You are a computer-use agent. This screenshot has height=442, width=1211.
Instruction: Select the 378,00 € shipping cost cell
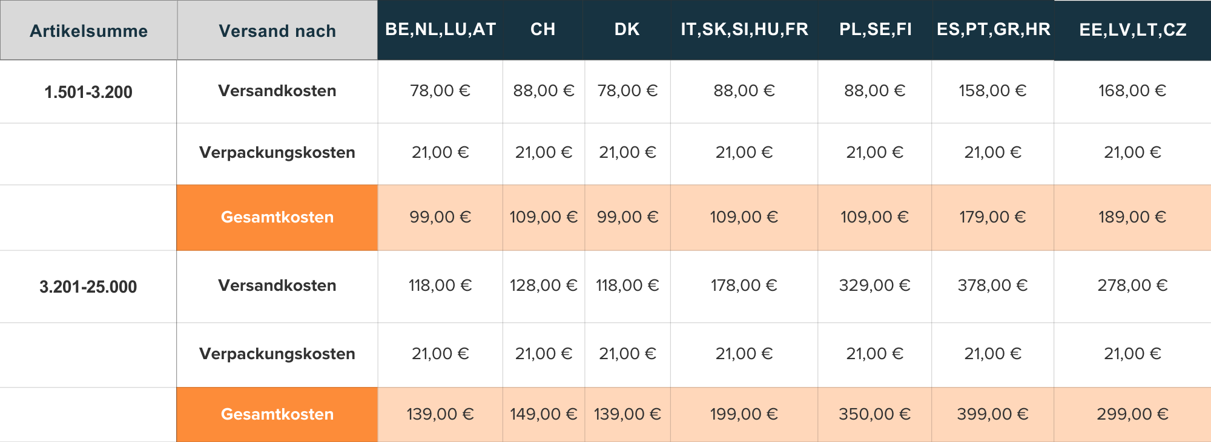point(992,285)
